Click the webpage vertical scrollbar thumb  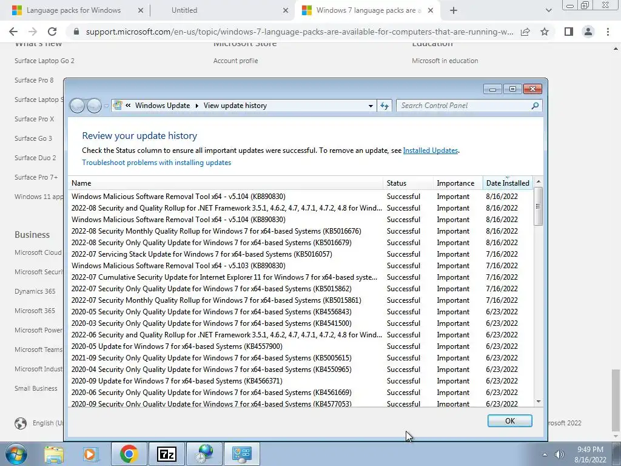(615, 400)
